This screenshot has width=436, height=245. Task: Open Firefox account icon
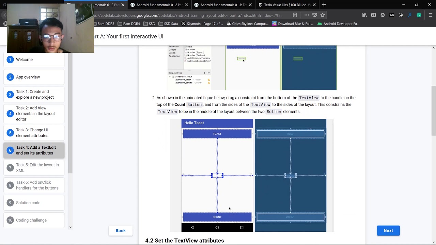click(x=383, y=15)
